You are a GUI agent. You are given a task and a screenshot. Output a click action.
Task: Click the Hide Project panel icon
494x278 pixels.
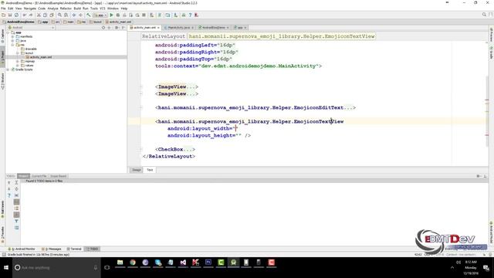tap(123, 28)
